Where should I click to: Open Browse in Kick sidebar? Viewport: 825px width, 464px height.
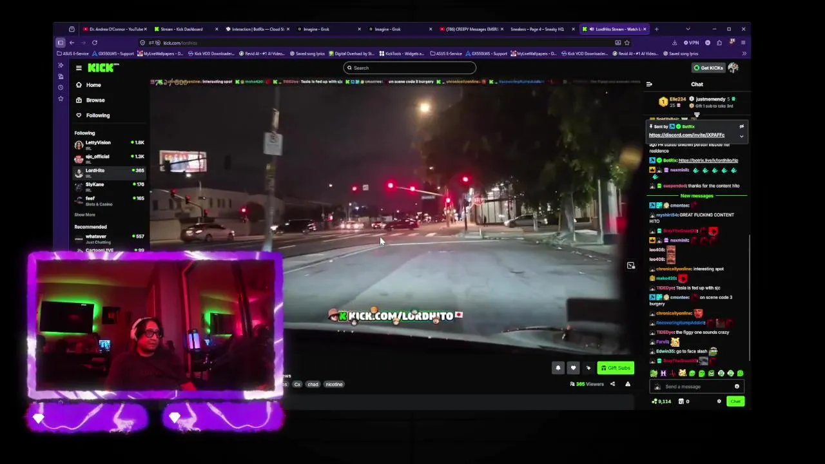(95, 100)
